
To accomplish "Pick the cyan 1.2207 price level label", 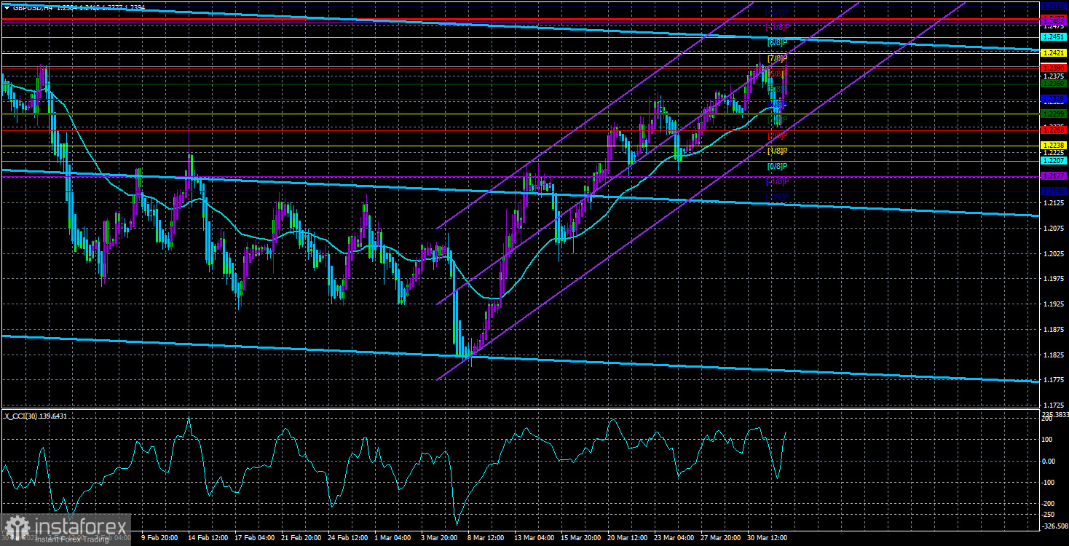I will (1054, 160).
